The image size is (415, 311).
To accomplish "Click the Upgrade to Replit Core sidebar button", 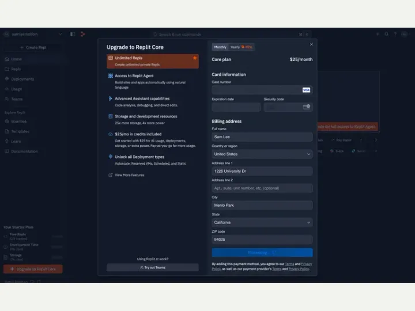I will (x=33, y=269).
